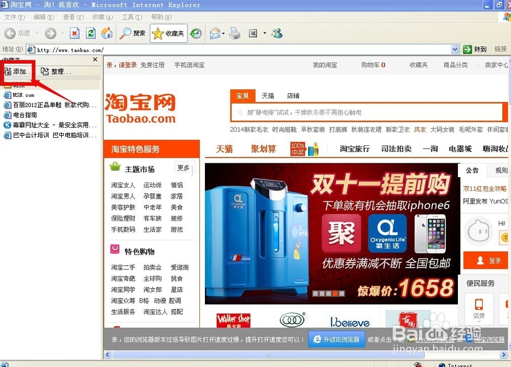Expand the Mail button dropdown arrow
The width and height of the screenshot is (511, 367).
tap(223, 33)
